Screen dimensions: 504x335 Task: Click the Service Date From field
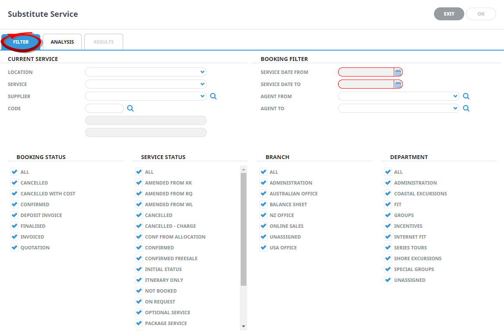click(x=366, y=72)
